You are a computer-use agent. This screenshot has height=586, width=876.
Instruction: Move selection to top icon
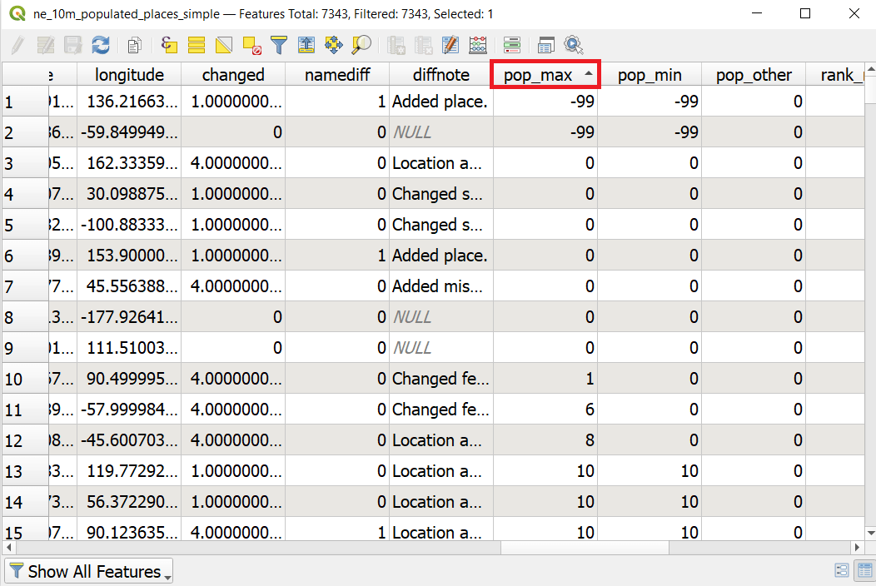tap(306, 45)
